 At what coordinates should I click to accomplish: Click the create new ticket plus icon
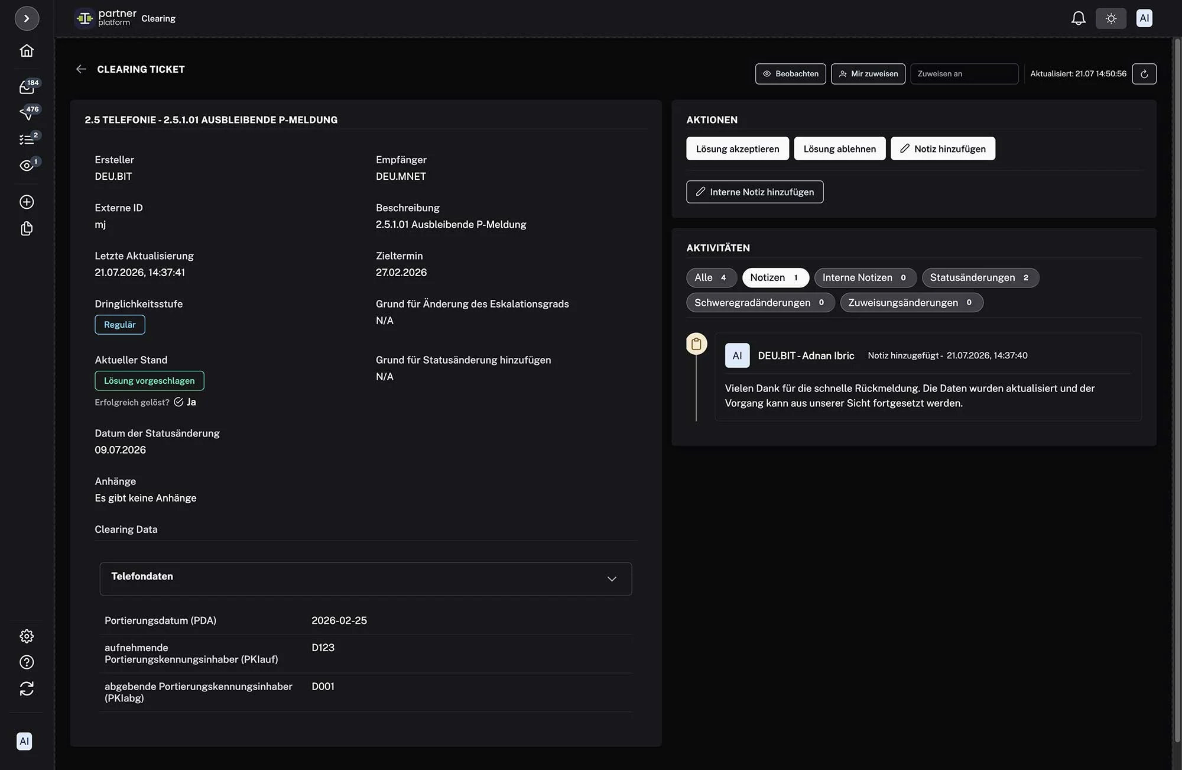[27, 202]
